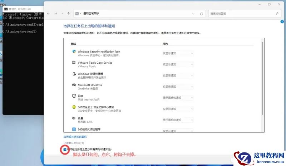Click the 360驱动大师主程序 text
This screenshot has width=286, height=166.
(89, 129)
